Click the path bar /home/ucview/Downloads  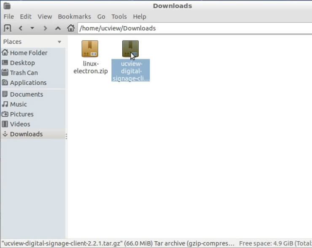[195, 28]
